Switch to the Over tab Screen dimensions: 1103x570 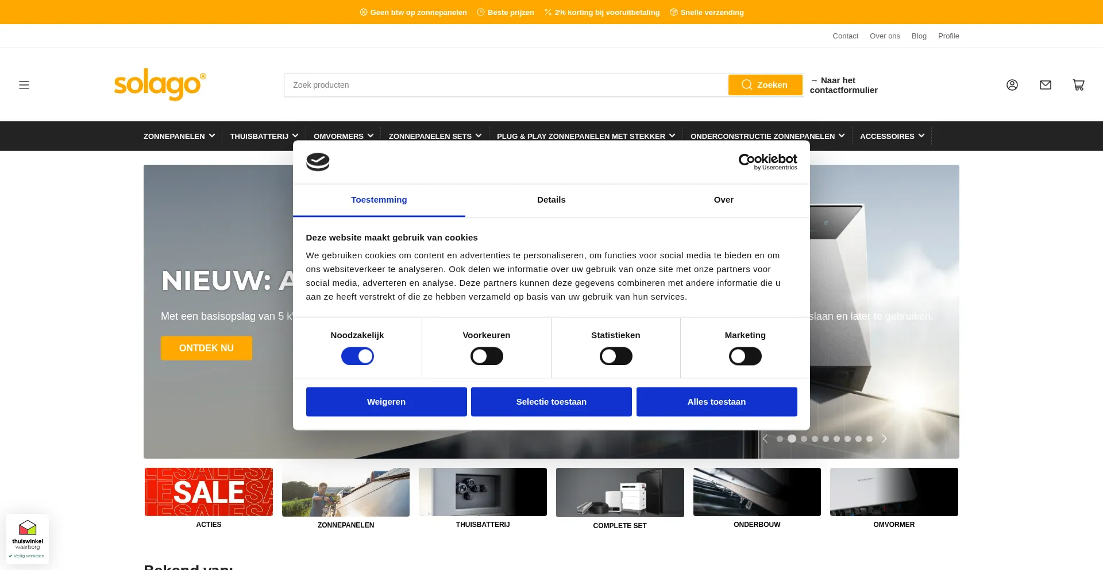(724, 200)
